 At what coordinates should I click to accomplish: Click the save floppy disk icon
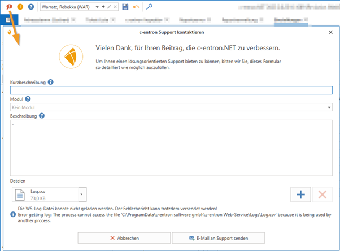click(x=125, y=7)
